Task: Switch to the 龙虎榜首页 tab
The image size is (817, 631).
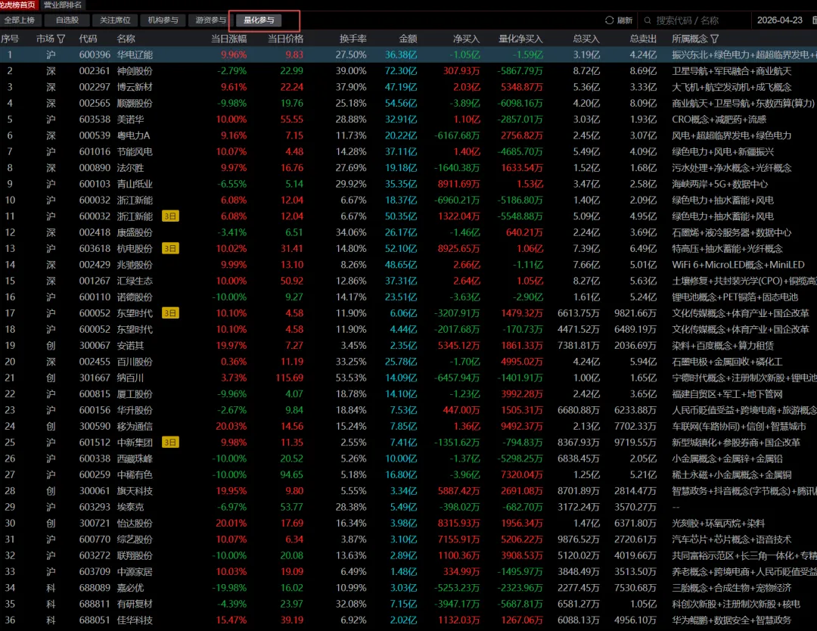Action: point(19,5)
